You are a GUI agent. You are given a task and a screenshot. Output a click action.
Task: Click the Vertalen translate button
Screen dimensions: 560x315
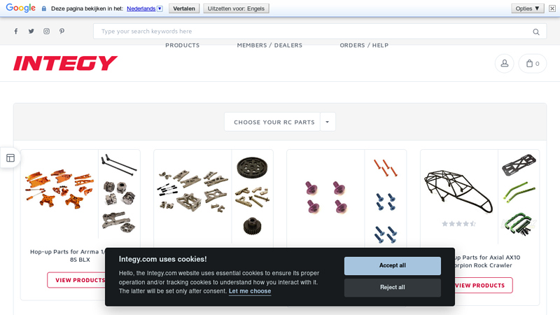point(184,8)
